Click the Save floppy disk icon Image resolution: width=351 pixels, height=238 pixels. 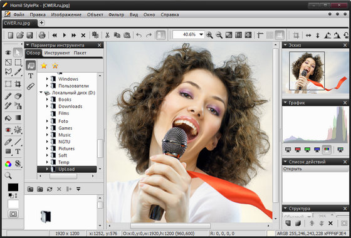click(x=30, y=35)
